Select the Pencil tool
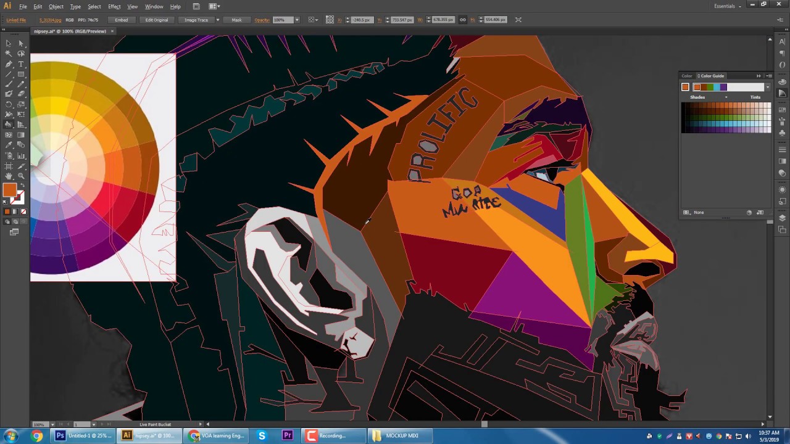Viewport: 790px width, 444px height. [x=21, y=84]
